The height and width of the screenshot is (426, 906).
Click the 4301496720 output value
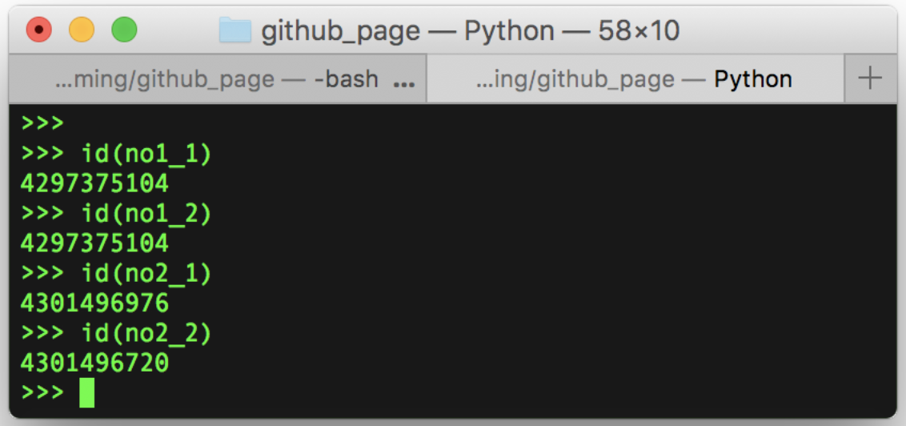(94, 364)
